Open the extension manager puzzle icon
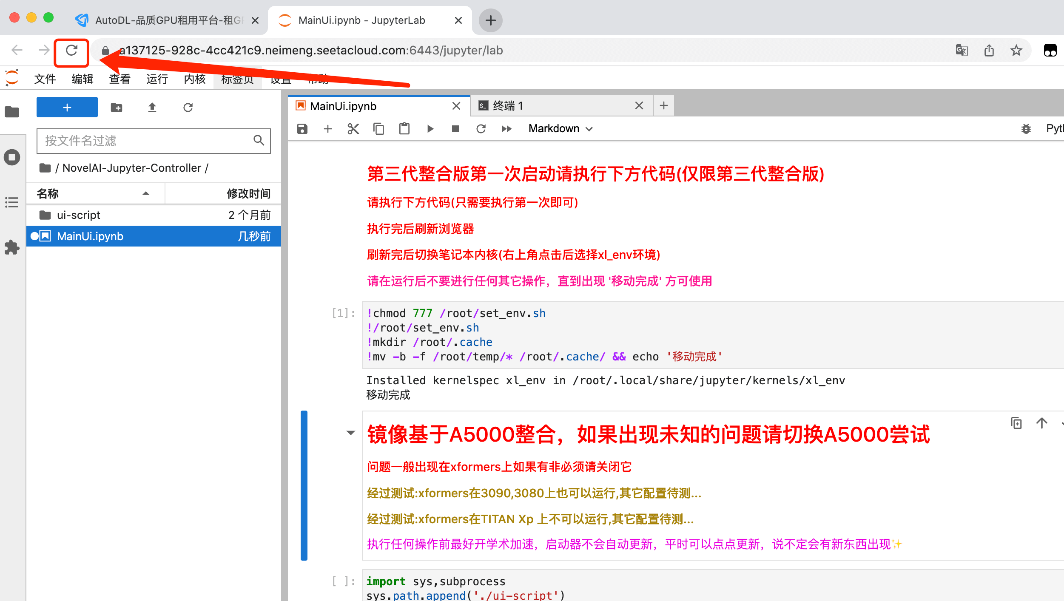1064x601 pixels. pyautogui.click(x=12, y=247)
